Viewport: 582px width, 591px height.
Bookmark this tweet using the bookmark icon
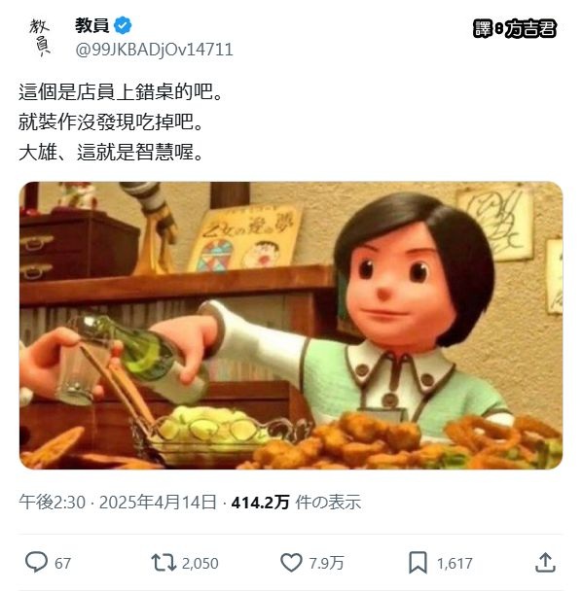click(418, 563)
